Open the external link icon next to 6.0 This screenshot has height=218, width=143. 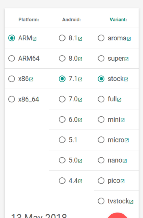coord(80,120)
